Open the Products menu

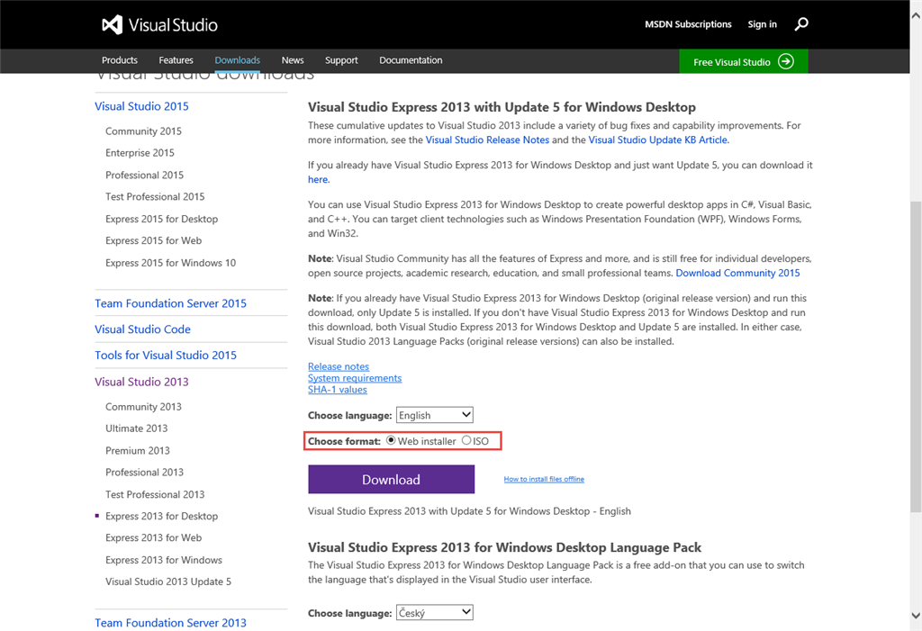(120, 60)
